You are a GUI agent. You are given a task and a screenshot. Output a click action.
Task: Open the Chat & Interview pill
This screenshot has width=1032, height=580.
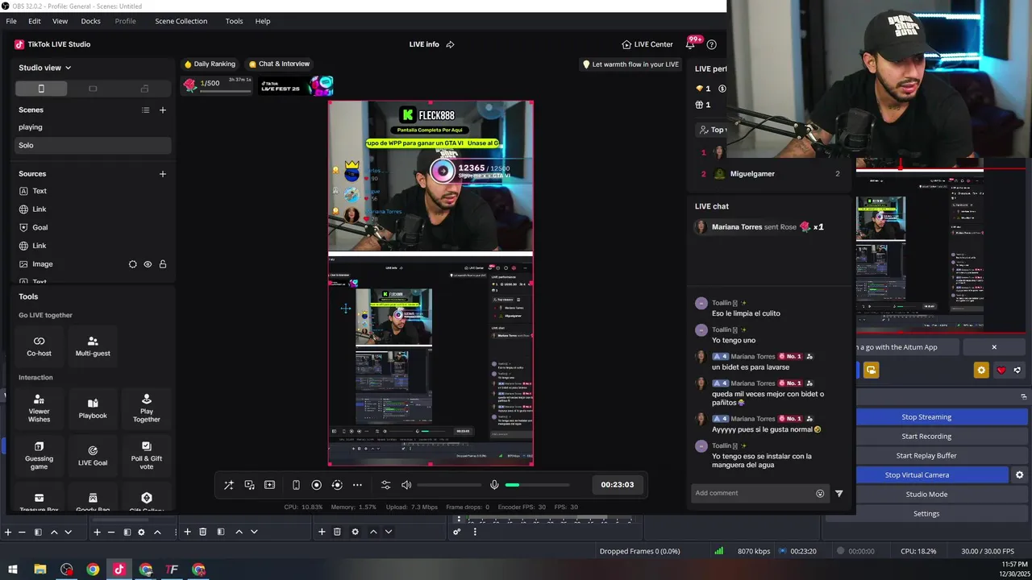click(279, 64)
